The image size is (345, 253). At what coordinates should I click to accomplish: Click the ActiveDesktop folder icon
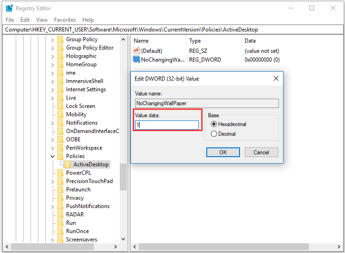pos(68,164)
